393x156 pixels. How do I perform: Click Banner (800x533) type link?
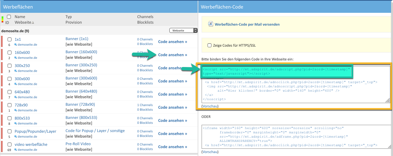(81, 118)
